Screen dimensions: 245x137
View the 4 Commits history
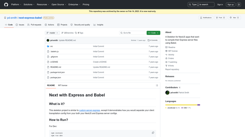(153, 40)
